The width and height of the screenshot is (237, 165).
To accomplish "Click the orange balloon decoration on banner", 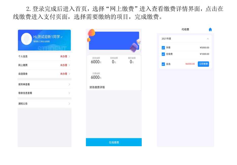I will (x=92, y=32).
